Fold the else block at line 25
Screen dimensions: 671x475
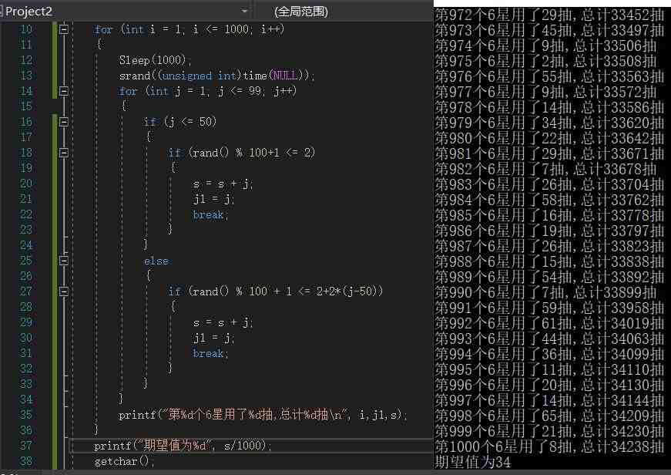pos(64,261)
